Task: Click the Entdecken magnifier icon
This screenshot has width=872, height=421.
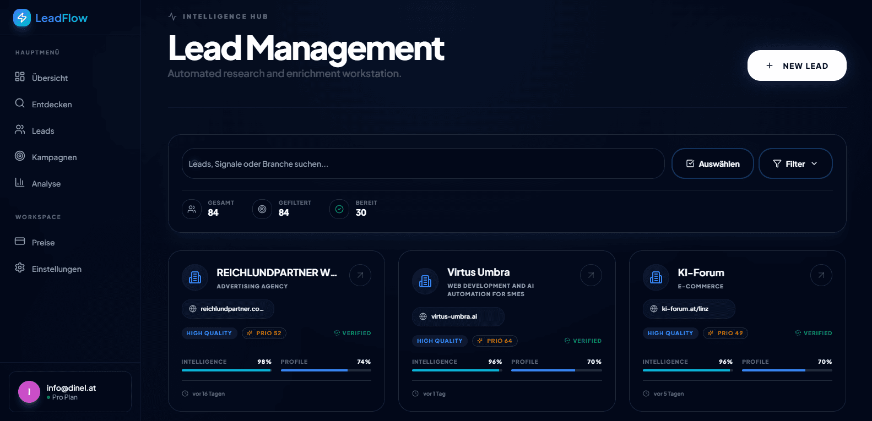Action: pyautogui.click(x=20, y=103)
